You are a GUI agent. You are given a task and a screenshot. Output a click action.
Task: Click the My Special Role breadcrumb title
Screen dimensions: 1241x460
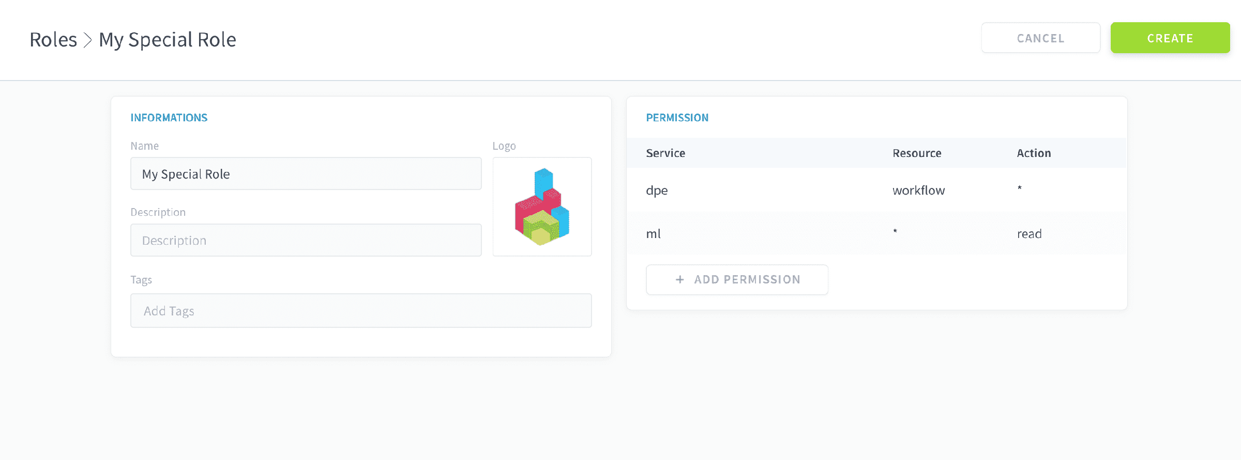[x=168, y=40]
